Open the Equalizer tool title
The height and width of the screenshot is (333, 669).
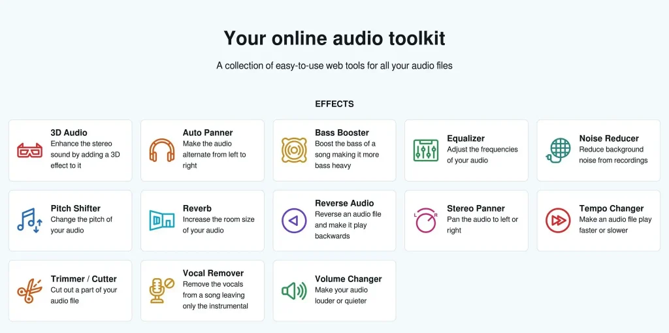[x=466, y=138]
